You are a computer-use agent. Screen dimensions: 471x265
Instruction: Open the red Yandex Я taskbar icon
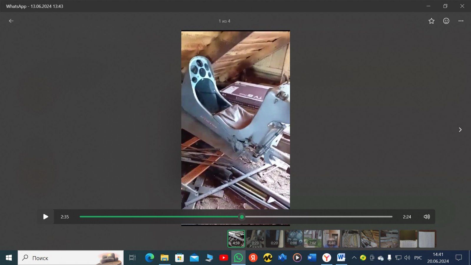click(253, 258)
